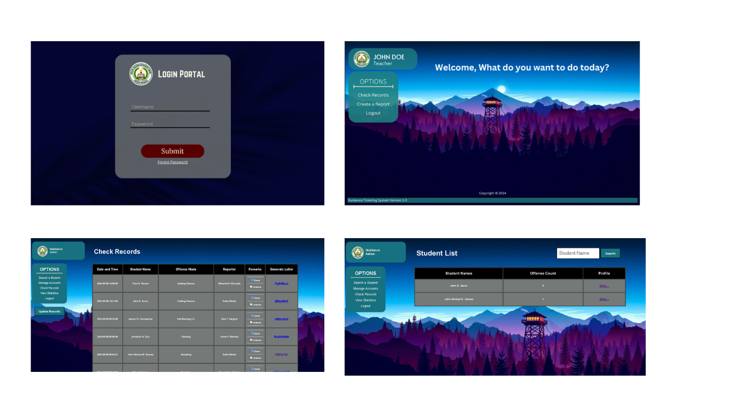731x411 pixels.
Task: Click the Login Portal title
Action: coord(181,74)
